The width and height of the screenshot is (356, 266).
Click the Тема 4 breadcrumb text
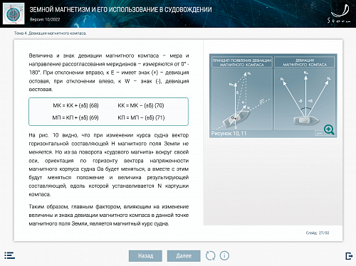[x=50, y=33]
